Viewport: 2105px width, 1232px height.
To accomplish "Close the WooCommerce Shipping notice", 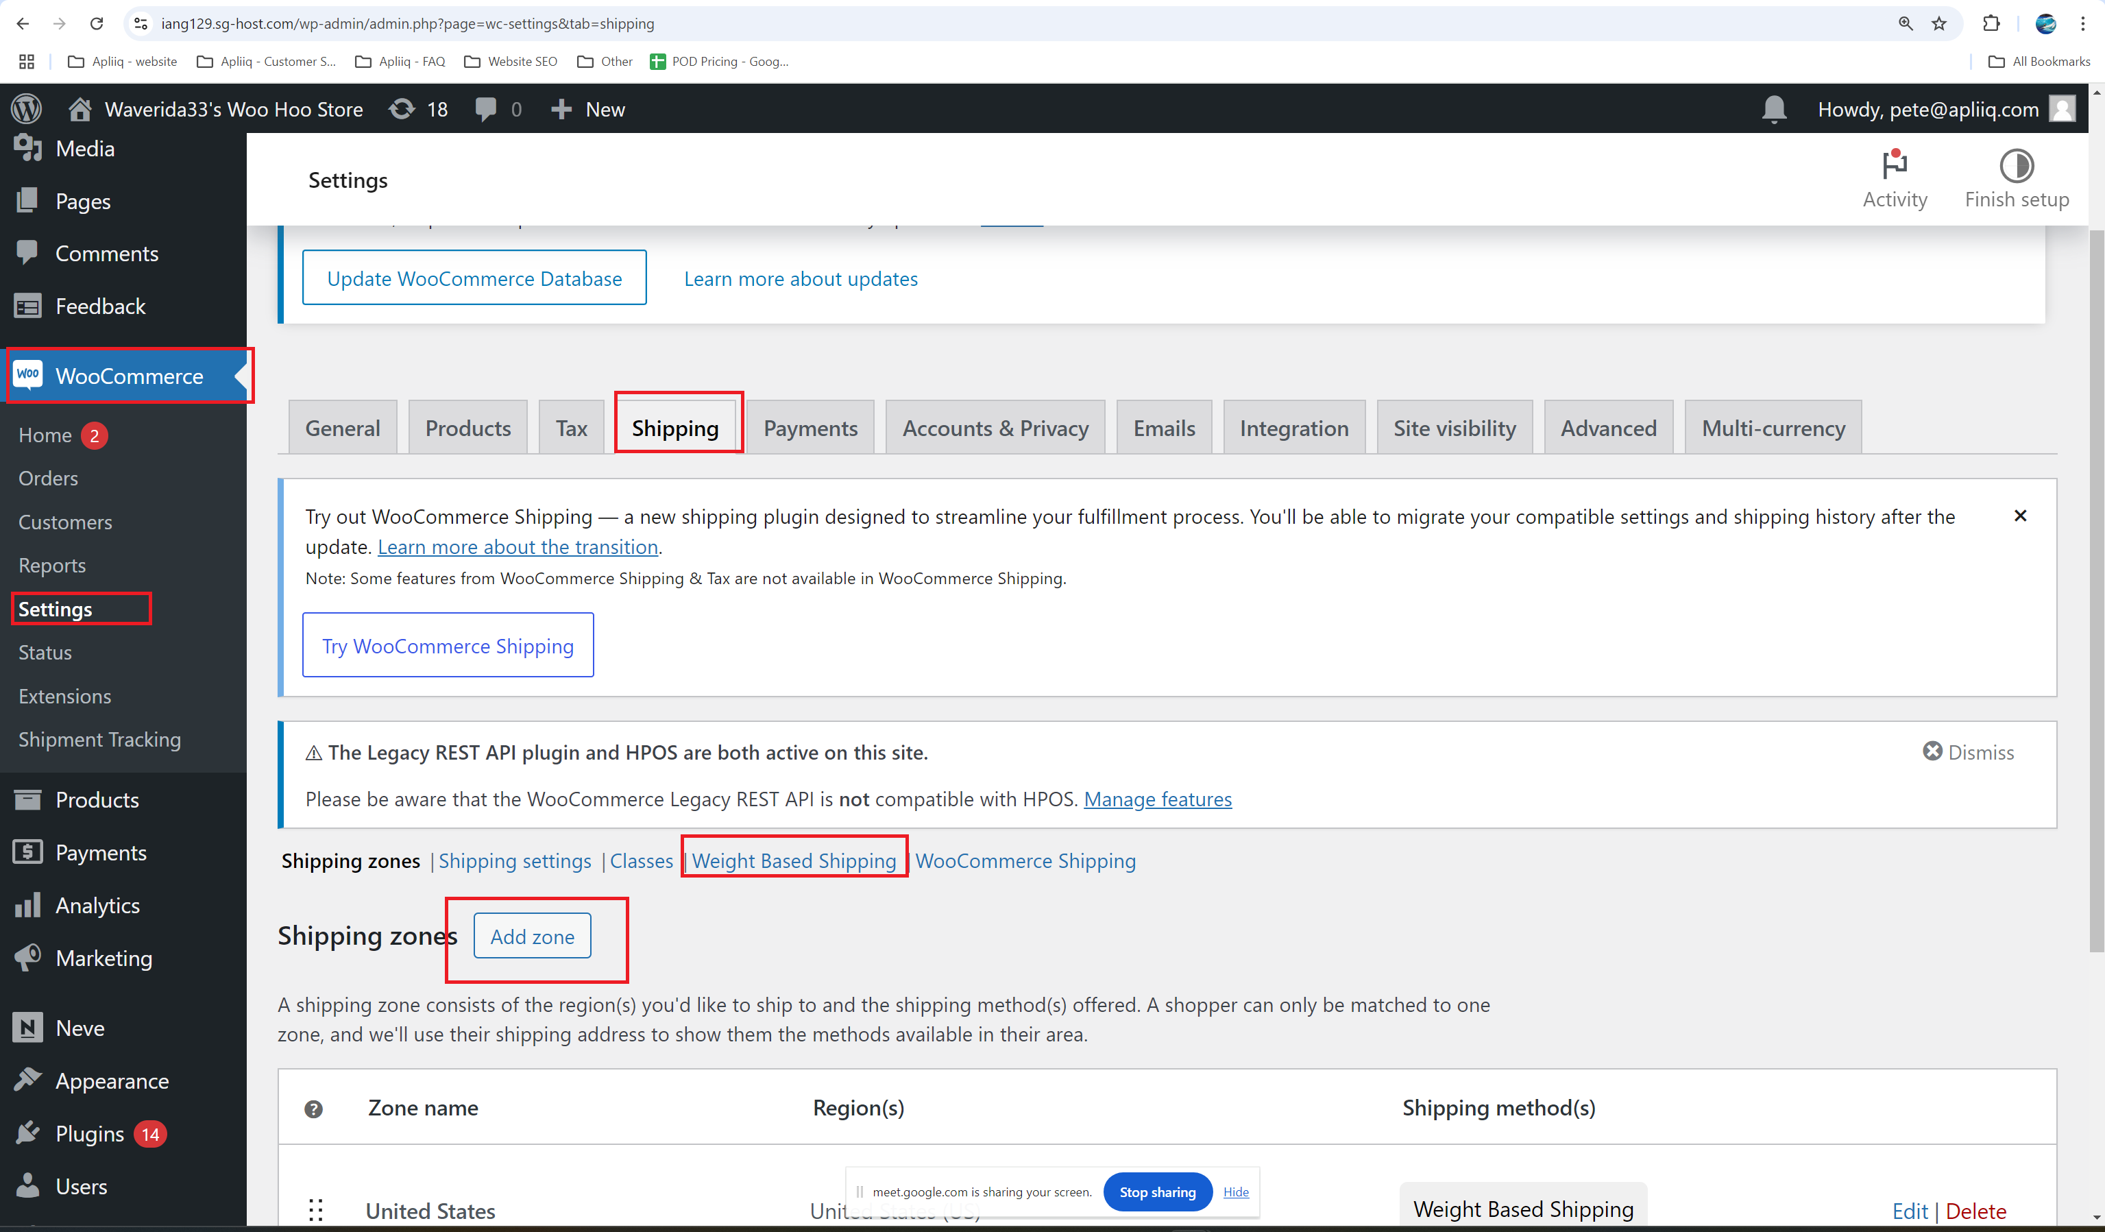I will pyautogui.click(x=2020, y=516).
